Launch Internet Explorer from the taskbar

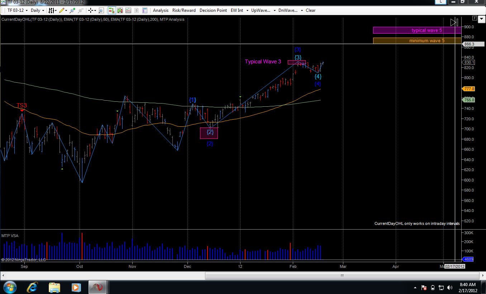[x=33, y=287]
